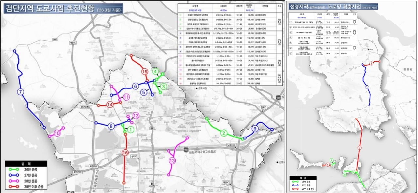Click 합 계 (16개 사업) table row label
Image resolution: width=418 pixels, height=193 pixels.
pos(195,10)
